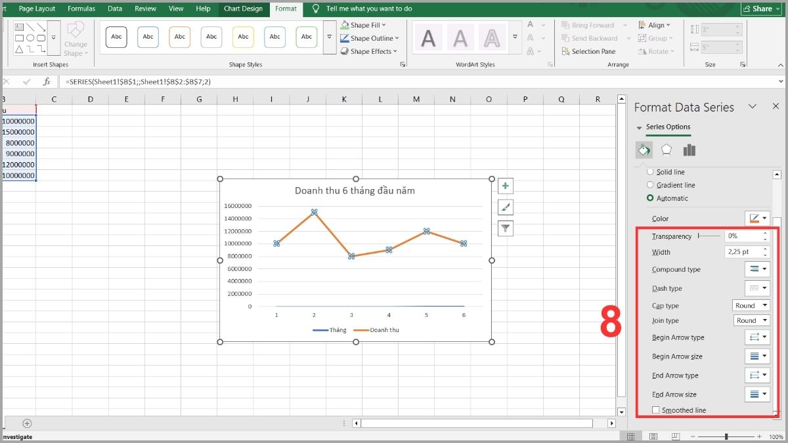The width and height of the screenshot is (788, 443).
Task: Click the Width value input field
Action: click(743, 252)
